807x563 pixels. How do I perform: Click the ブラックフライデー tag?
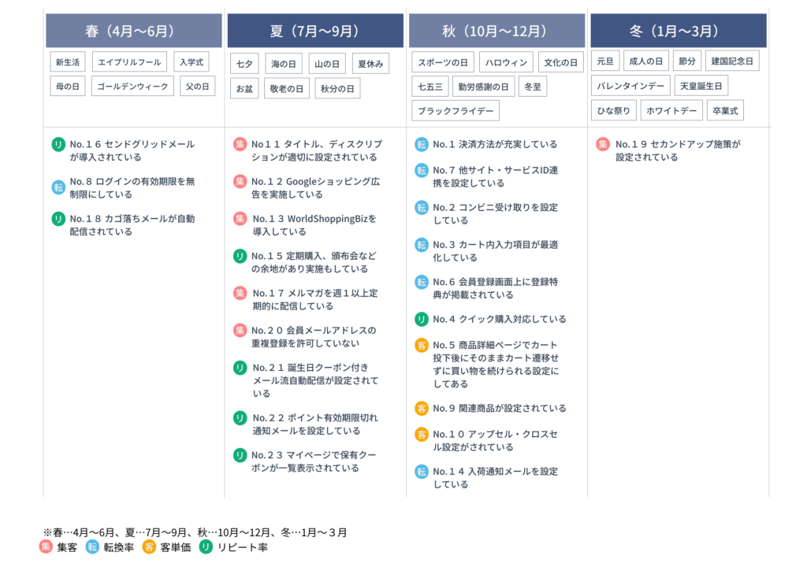[456, 111]
